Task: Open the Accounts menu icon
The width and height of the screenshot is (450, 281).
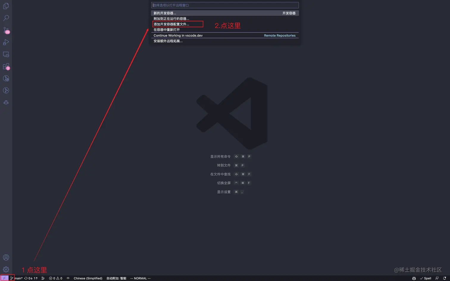Action: 6,258
